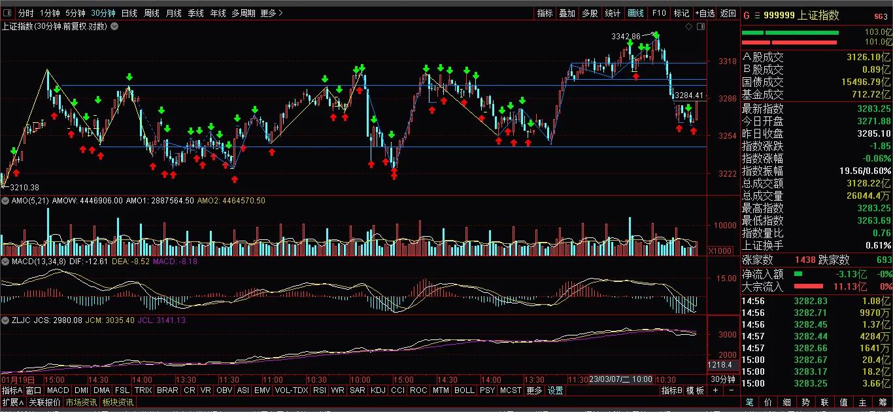
Task: Click the SG3 badge in the header
Action: (x=881, y=16)
